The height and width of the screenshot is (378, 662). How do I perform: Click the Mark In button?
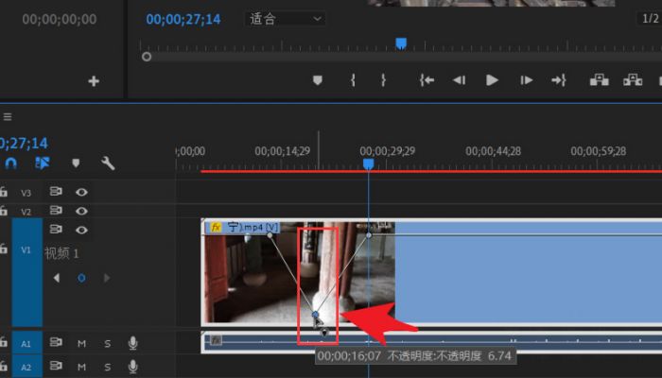click(353, 81)
